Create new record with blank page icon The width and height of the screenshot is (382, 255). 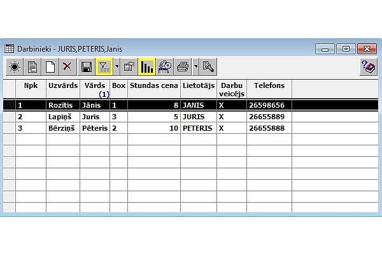[x=50, y=66]
